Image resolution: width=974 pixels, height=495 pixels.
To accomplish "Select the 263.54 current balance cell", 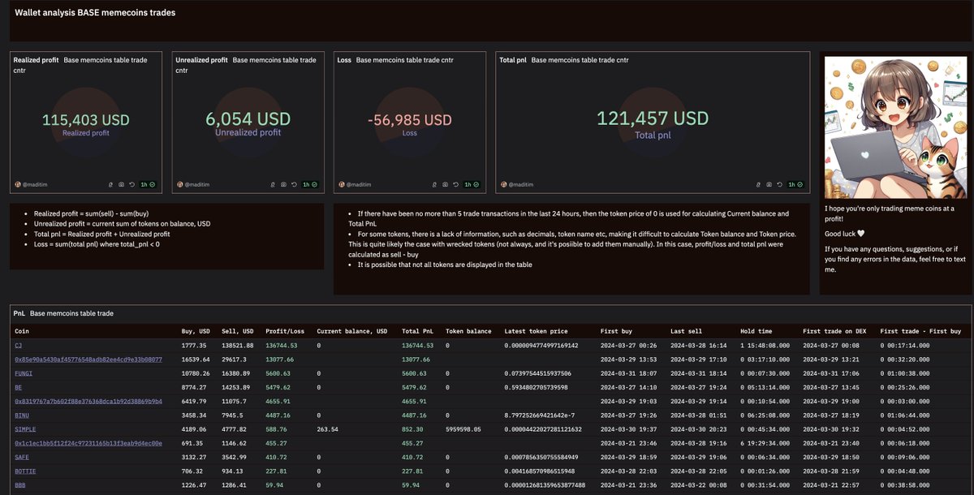I will (330, 428).
